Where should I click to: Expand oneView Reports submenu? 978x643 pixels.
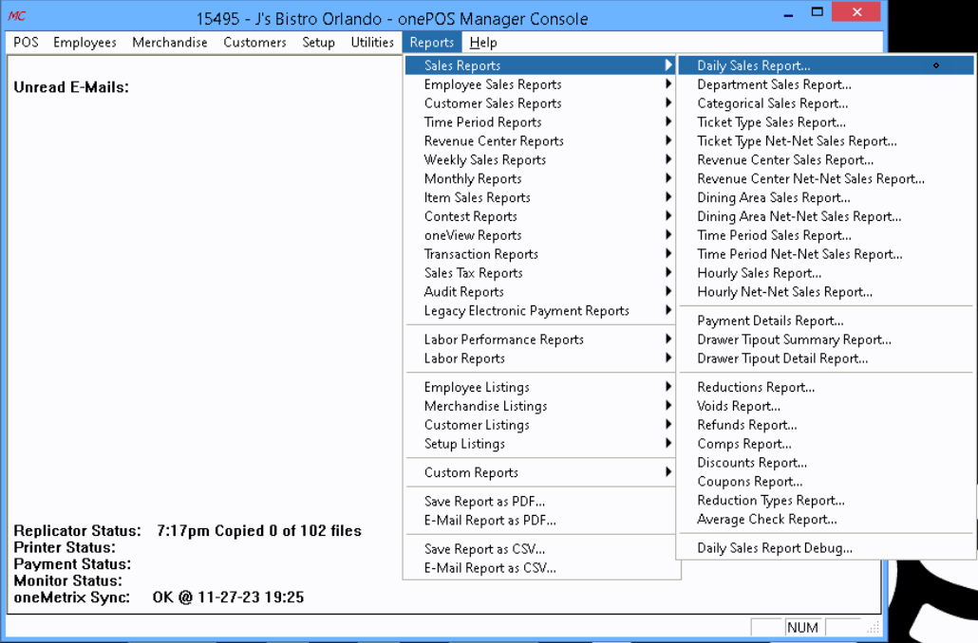pyautogui.click(x=540, y=235)
